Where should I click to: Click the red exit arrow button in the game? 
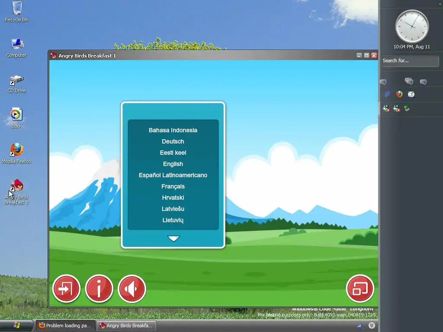pos(66,288)
